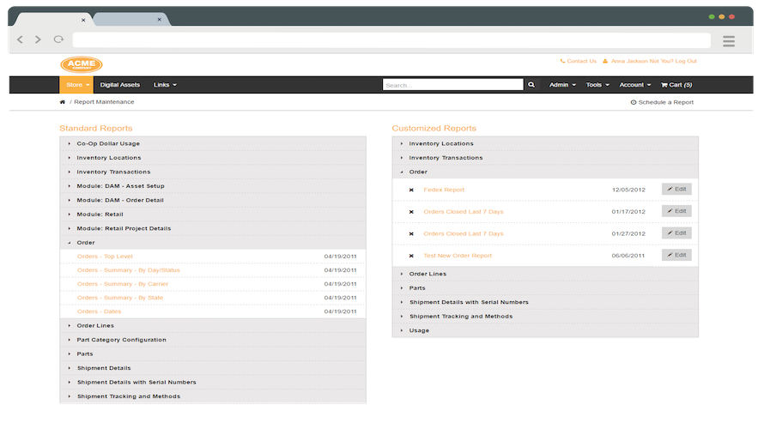Open Orders - Summary - By Day/Status

128,269
